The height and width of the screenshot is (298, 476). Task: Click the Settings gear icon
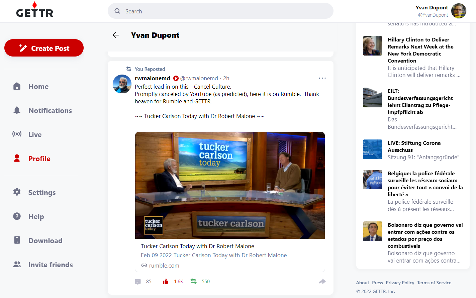tap(17, 192)
